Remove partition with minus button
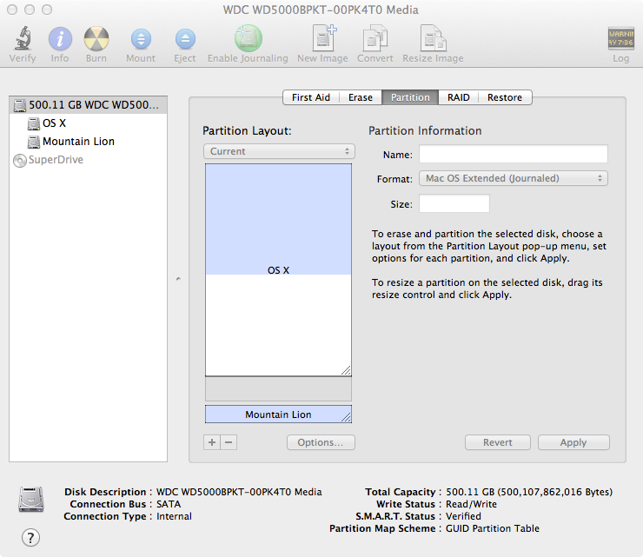643x557 pixels. [229, 442]
